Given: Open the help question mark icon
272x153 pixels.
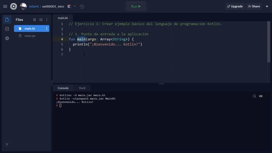Looking at the screenshot, I should 7,144.
